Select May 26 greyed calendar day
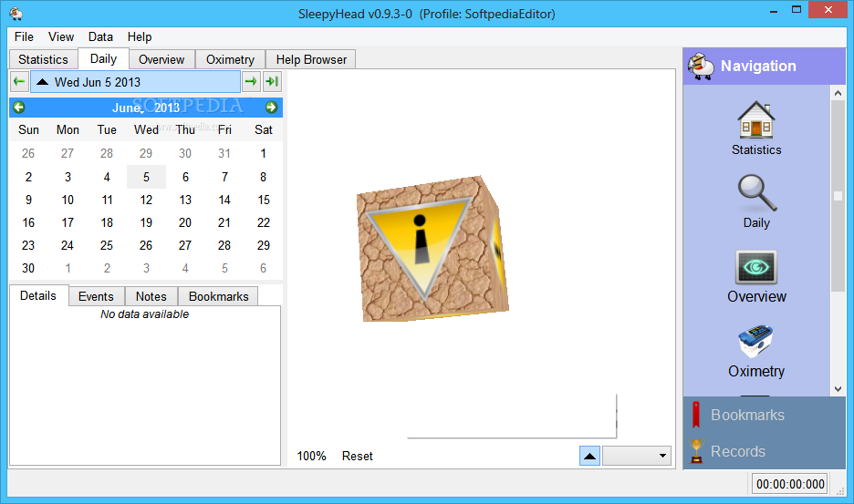854x504 pixels. [28, 153]
